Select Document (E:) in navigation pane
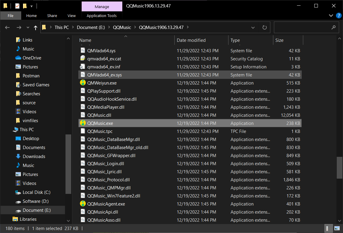Screen dimensions: 343x233 [x=33, y=210]
